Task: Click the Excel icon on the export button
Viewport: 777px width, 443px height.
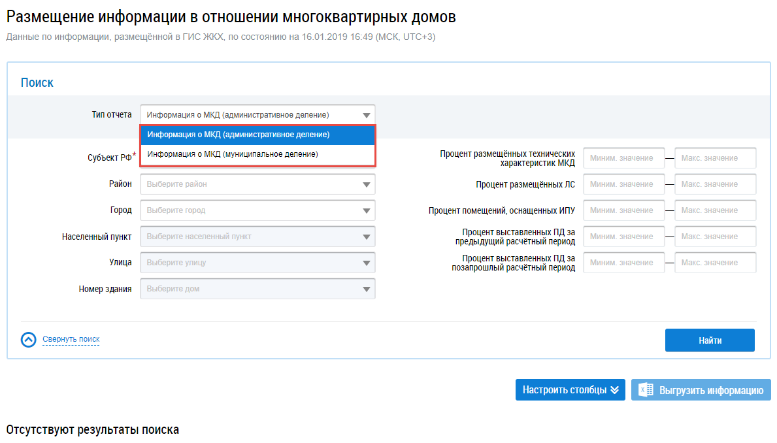Action: (x=646, y=390)
